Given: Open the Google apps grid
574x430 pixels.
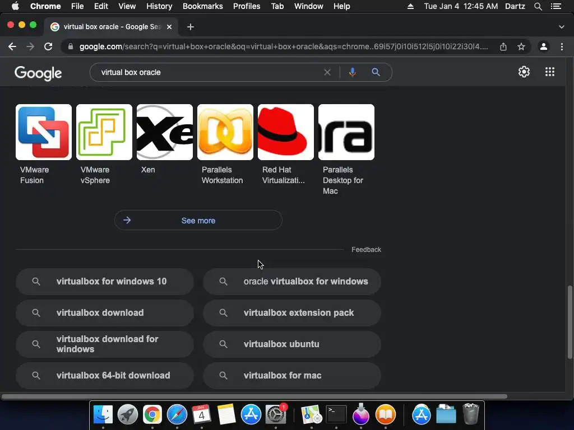Looking at the screenshot, I should [x=550, y=72].
